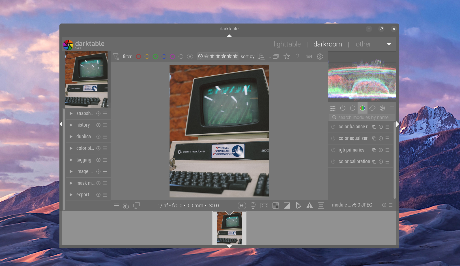Expand the color balance rgb module

(x=354, y=127)
